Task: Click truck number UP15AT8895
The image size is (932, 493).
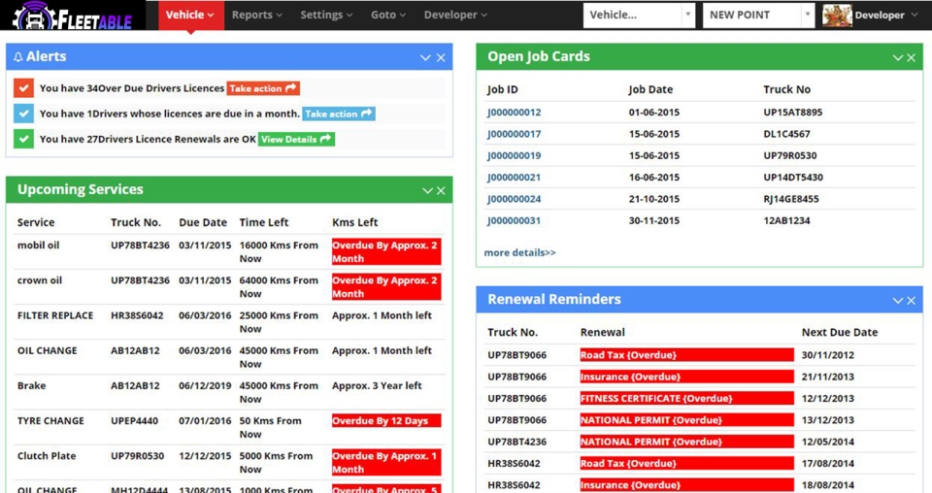Action: (x=793, y=113)
